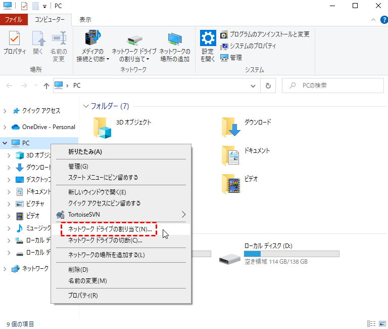Choose ネットワークの場所を追加する(L) in context menu

tap(121, 255)
